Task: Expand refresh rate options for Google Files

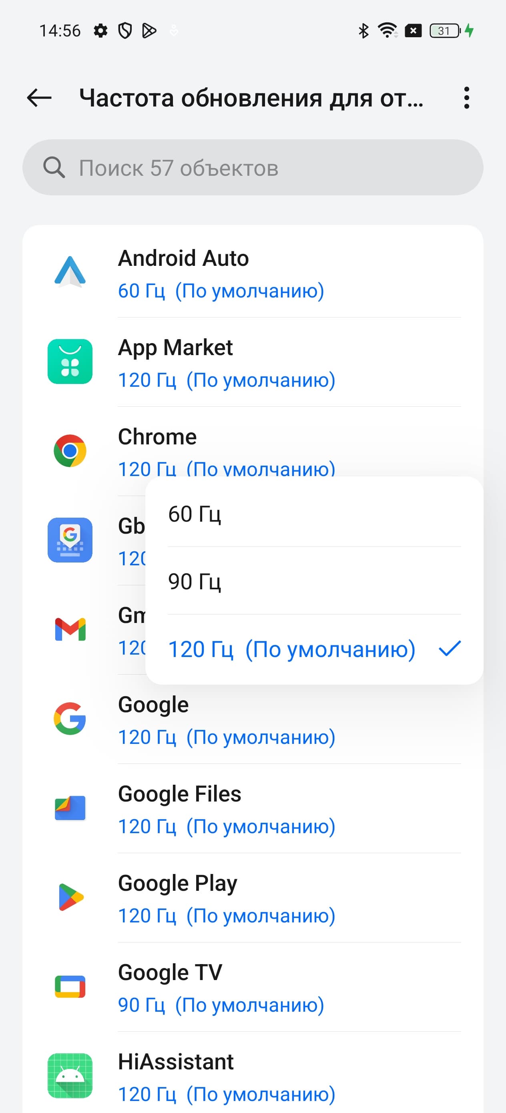Action: point(227,826)
